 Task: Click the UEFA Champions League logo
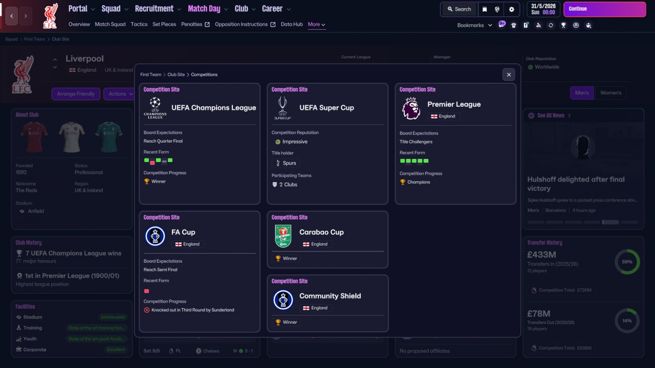point(155,108)
